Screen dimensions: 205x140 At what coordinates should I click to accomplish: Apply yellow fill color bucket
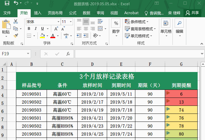tap(42, 36)
